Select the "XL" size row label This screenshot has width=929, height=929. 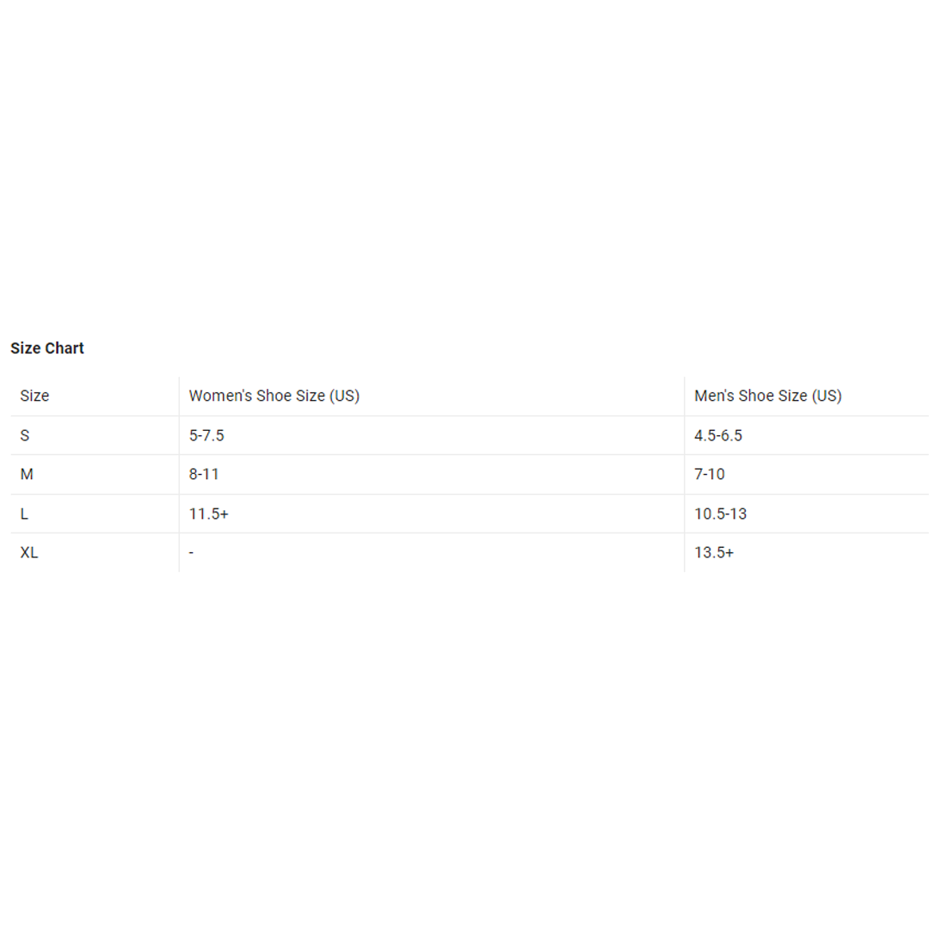pos(29,552)
